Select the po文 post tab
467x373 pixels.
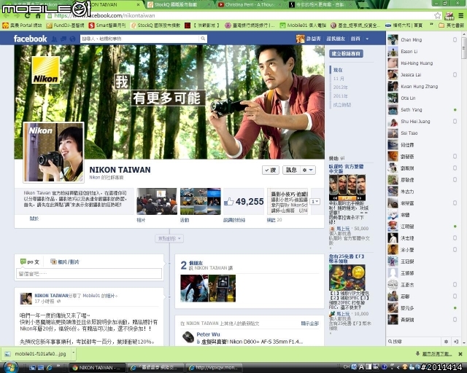coord(30,262)
